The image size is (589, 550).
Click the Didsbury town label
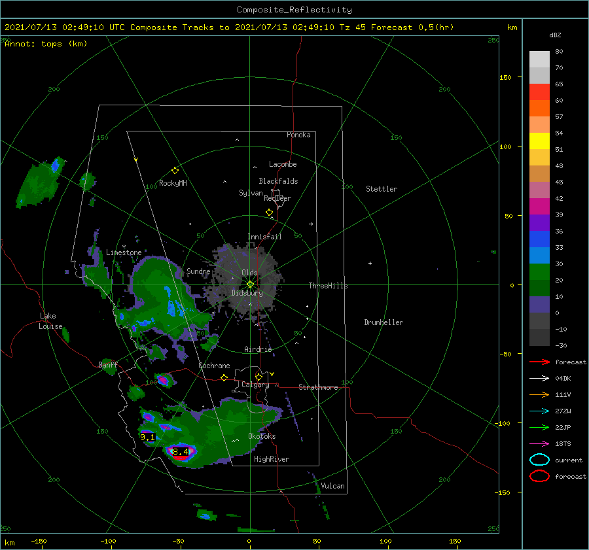(x=247, y=293)
